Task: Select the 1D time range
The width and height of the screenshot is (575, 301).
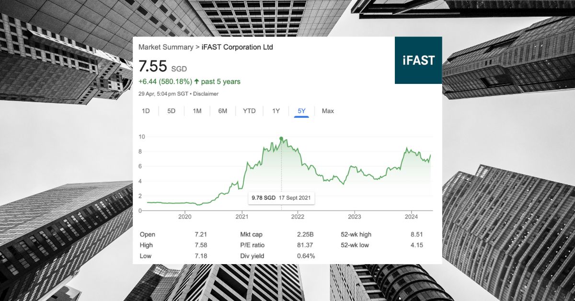Action: pos(146,111)
